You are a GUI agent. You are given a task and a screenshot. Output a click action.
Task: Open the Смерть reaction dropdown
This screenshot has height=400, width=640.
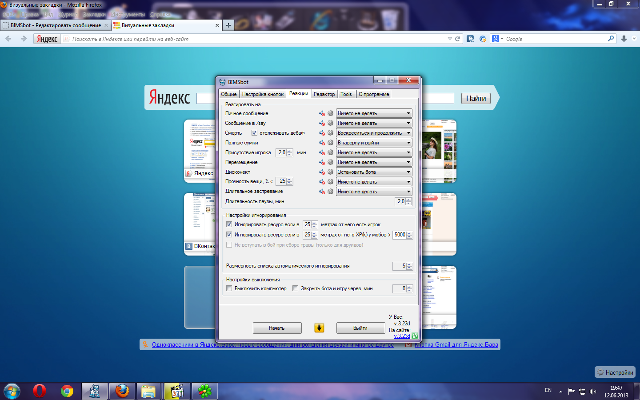[x=374, y=133]
